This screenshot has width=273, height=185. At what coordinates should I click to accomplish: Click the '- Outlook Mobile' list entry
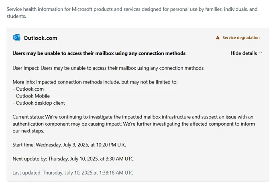tap(31, 96)
